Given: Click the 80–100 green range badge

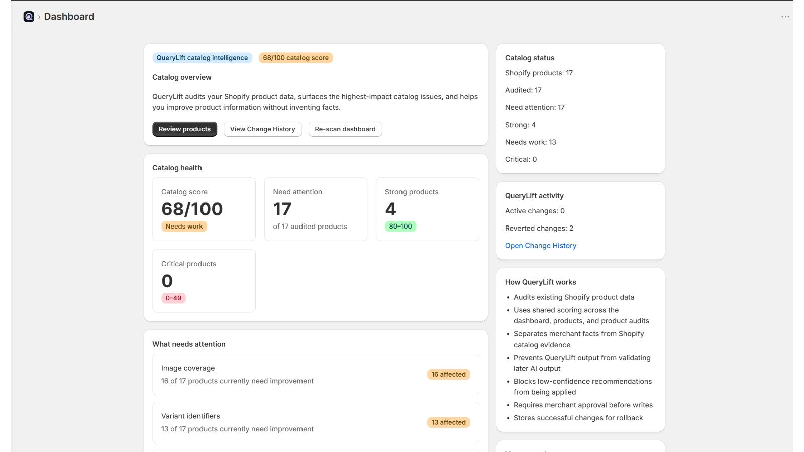Looking at the screenshot, I should (400, 227).
